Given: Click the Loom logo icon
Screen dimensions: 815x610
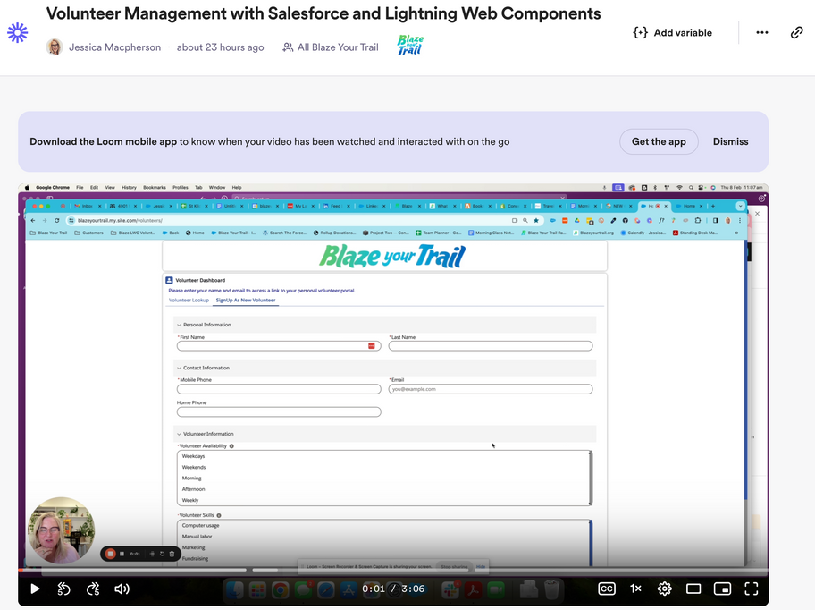Looking at the screenshot, I should tap(18, 33).
